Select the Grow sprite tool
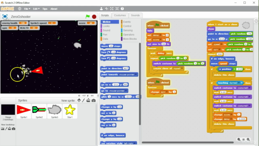 (112, 9)
